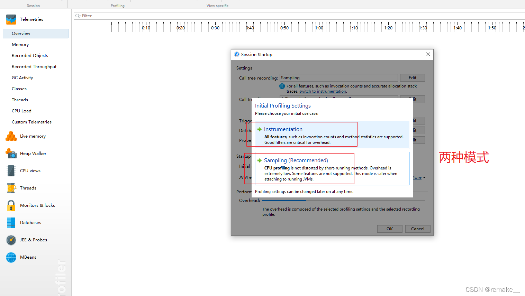Open the Telemetries section label
The height and width of the screenshot is (296, 525).
pos(31,19)
